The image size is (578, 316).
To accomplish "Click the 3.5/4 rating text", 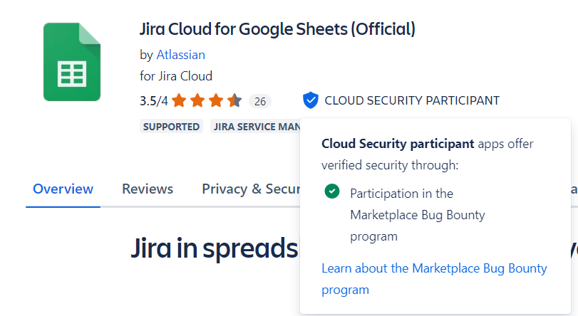I will [x=154, y=101].
